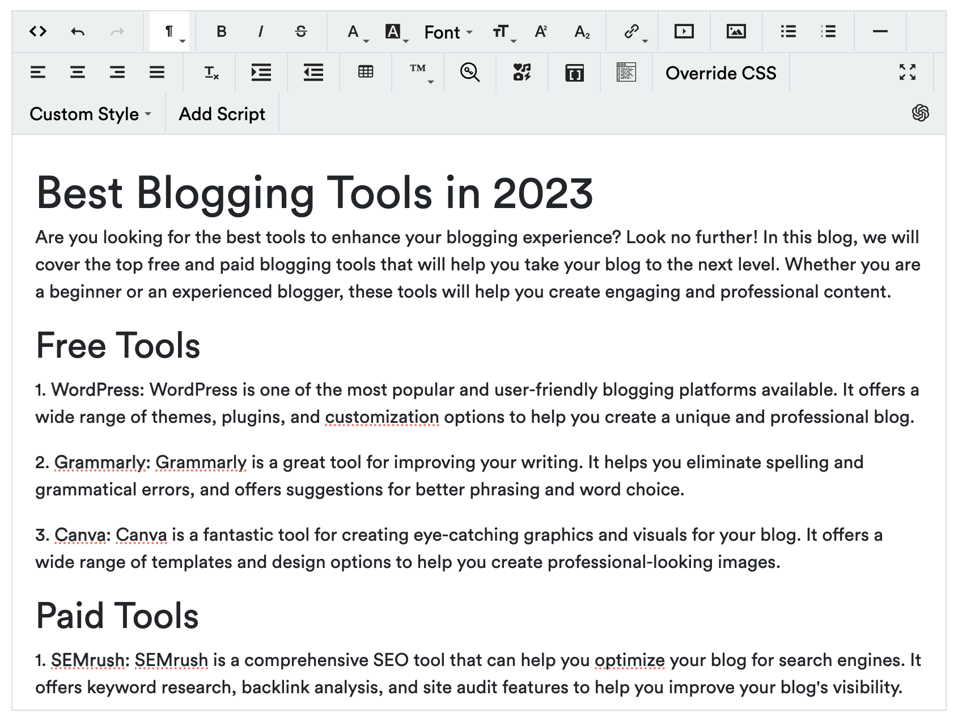
Task: Click the text 'offers keyword research, backlink analysis'
Action: (209, 688)
